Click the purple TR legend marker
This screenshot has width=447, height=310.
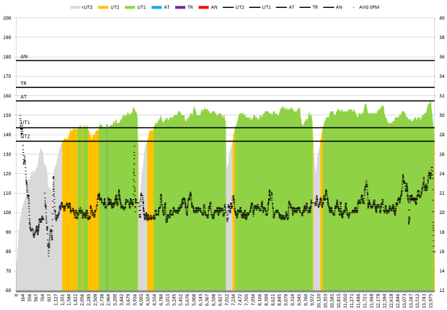(x=180, y=6)
